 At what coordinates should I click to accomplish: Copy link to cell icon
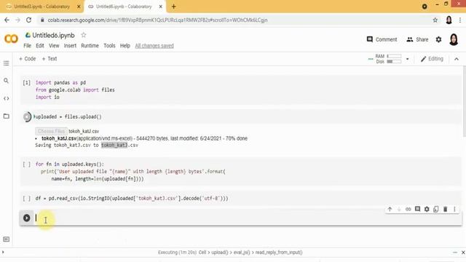(x=408, y=209)
